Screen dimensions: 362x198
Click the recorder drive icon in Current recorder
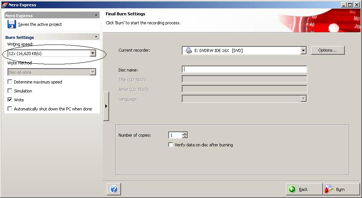pyautogui.click(x=189, y=50)
